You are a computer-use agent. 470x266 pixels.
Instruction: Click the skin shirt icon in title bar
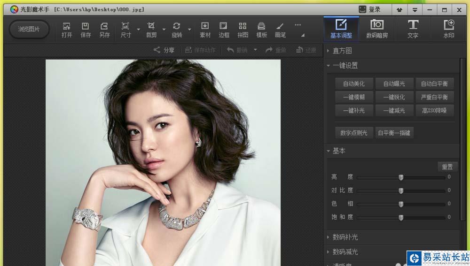click(399, 10)
